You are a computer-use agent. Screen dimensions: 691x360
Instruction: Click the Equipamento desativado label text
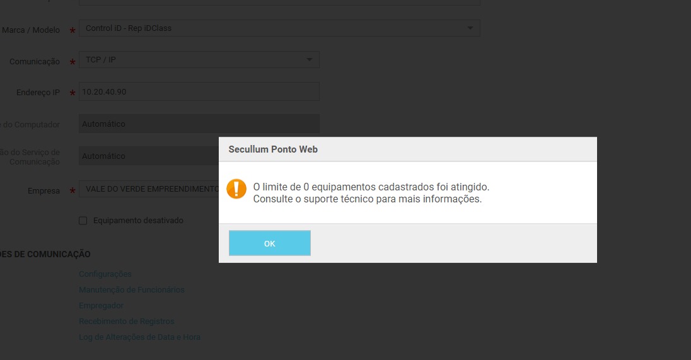point(138,221)
